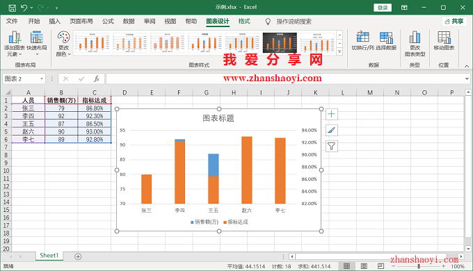Screen dimensions: 473x271
Task: Add a new sheet with plus icon
Action: [78, 256]
